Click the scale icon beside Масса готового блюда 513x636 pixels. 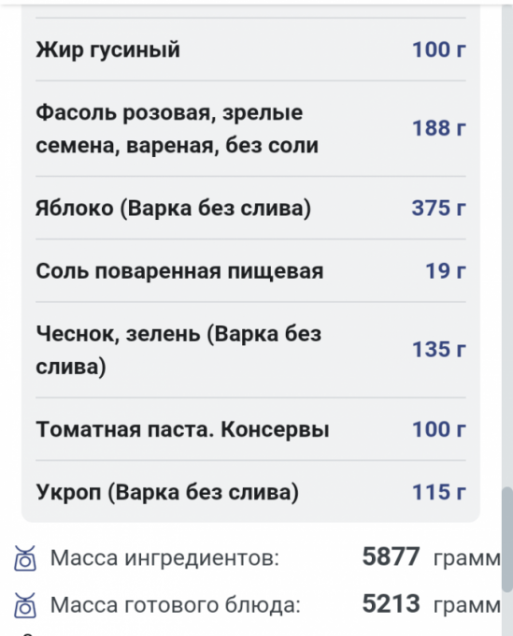coord(25,605)
